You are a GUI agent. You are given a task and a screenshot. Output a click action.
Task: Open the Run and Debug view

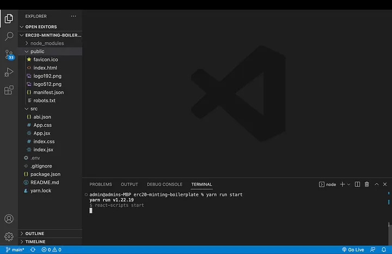click(x=9, y=72)
